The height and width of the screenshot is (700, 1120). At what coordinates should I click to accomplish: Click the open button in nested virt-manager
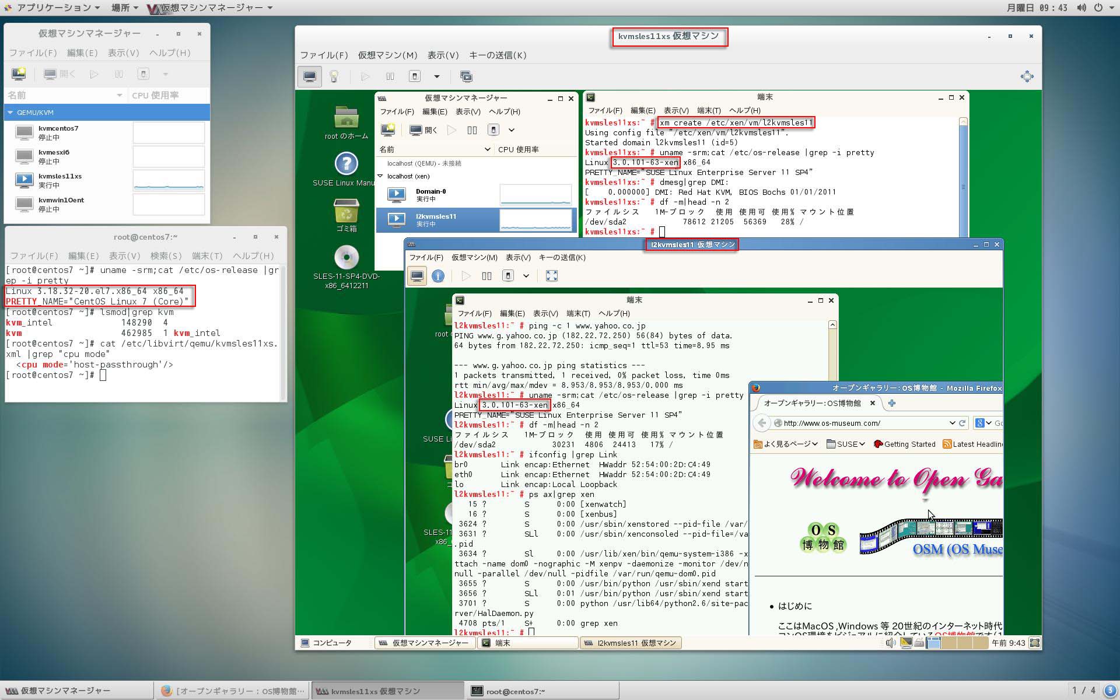[424, 130]
